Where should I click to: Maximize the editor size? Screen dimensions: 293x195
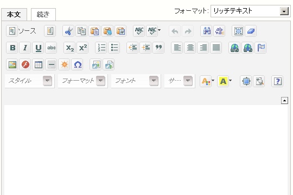[246, 81]
